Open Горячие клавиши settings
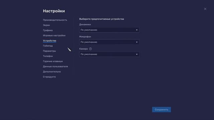 pos(53,61)
